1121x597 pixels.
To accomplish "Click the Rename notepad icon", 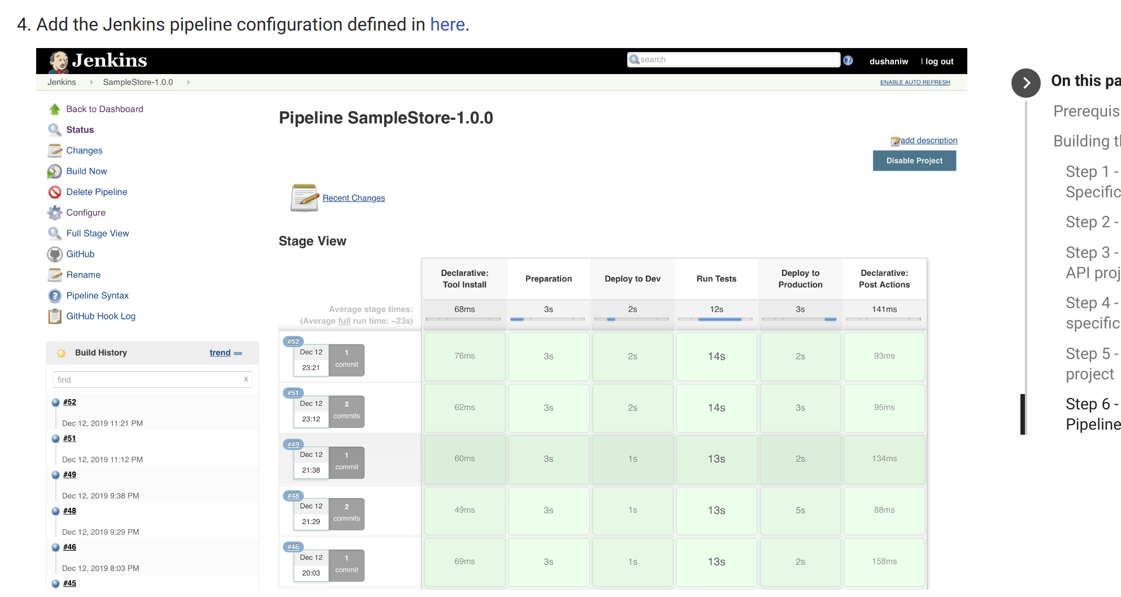I will pos(55,275).
